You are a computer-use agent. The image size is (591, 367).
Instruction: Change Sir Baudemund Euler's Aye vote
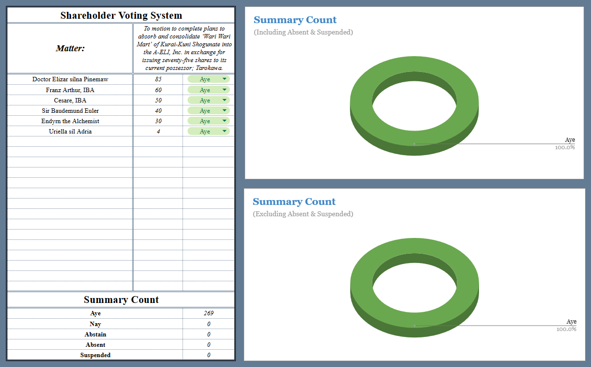coord(209,111)
